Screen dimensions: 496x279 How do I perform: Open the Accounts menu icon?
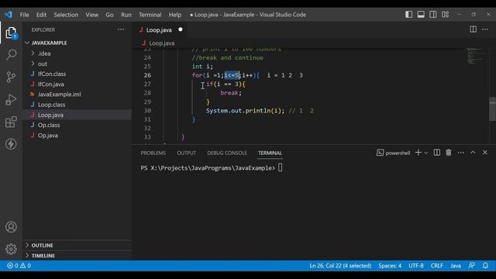pos(11,227)
